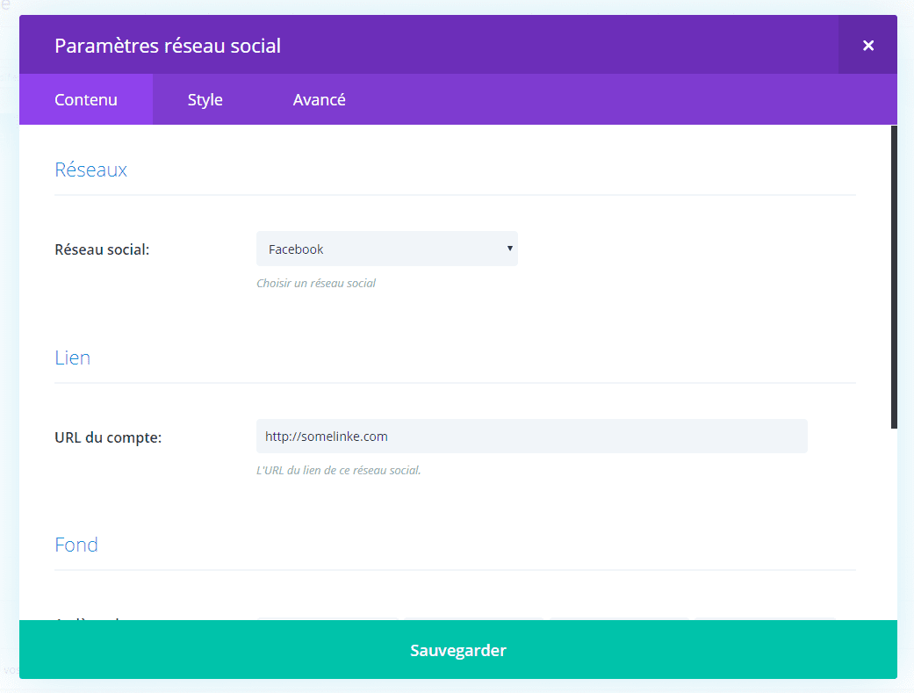
Task: Close the Paramètres réseau social dialog
Action: point(867,44)
